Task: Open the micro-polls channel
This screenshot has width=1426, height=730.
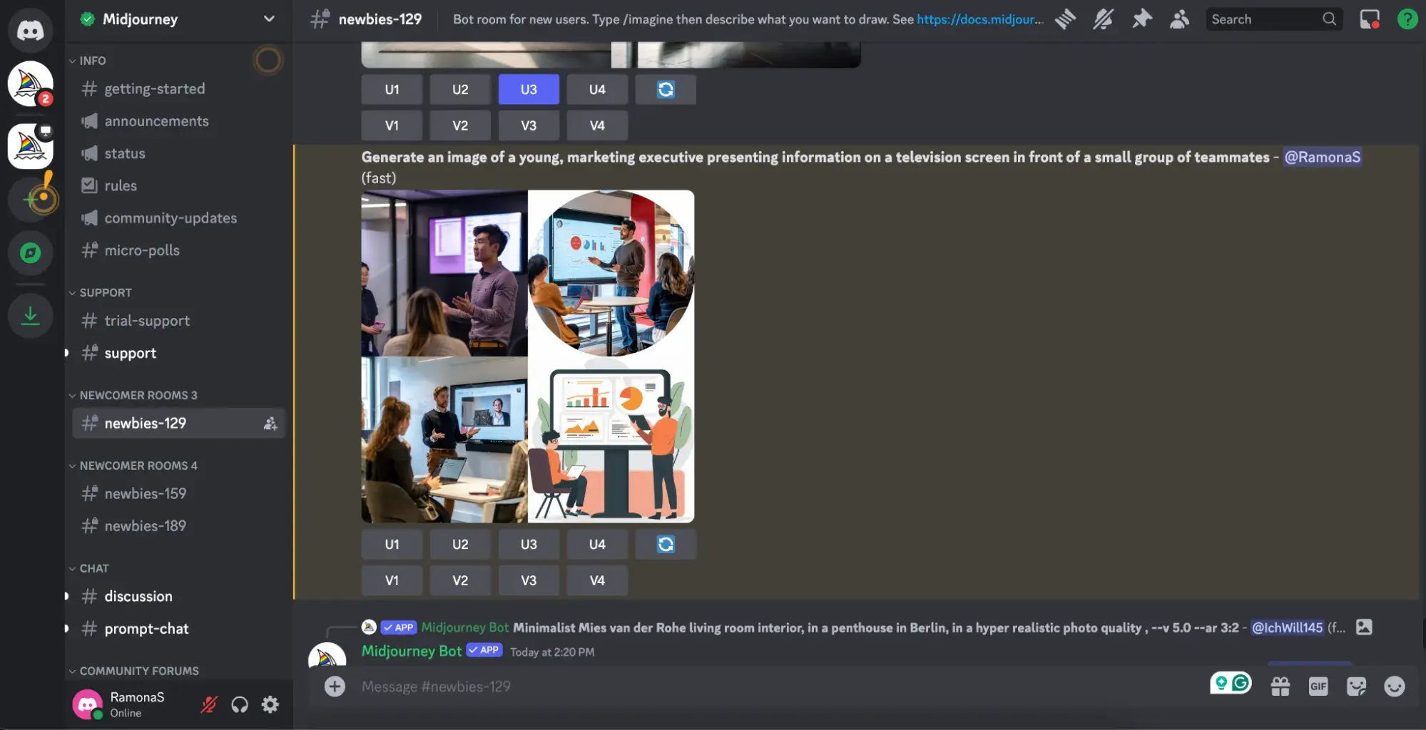Action: coord(178,250)
